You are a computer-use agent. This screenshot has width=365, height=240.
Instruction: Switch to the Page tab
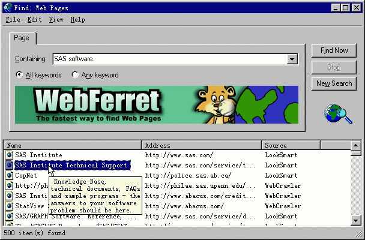(23, 38)
